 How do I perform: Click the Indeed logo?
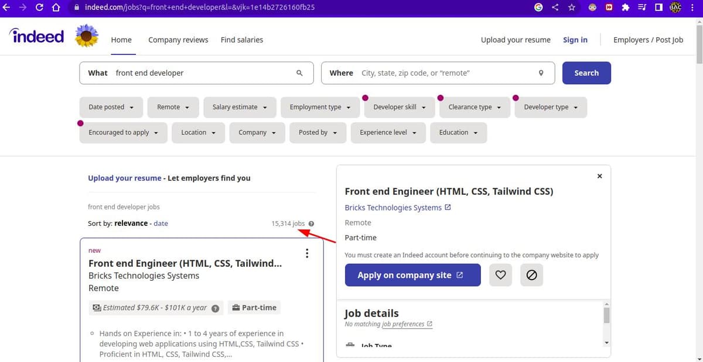[37, 36]
